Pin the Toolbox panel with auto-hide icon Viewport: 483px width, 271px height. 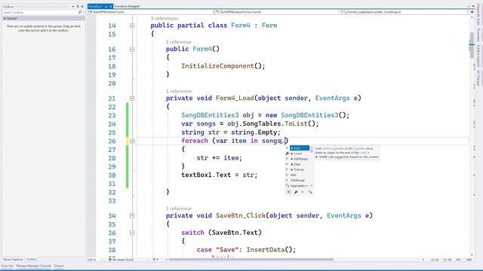[x=78, y=7]
